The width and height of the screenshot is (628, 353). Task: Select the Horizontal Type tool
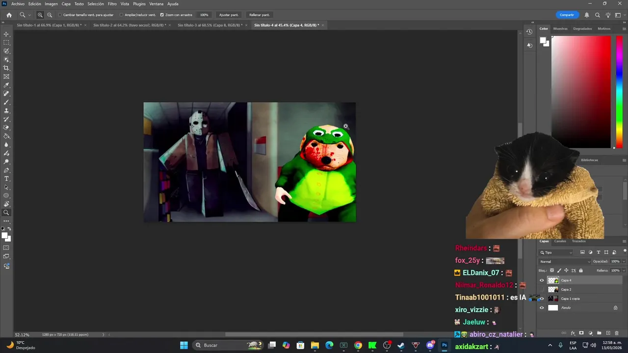(6, 178)
